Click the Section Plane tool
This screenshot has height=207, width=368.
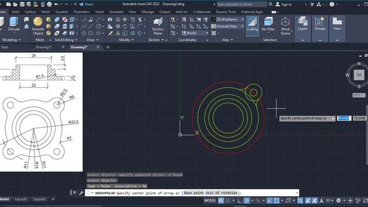[158, 26]
